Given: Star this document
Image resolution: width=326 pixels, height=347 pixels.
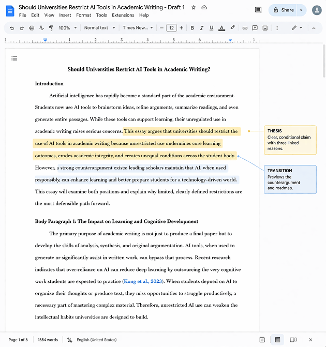Looking at the screenshot, I should [194, 8].
